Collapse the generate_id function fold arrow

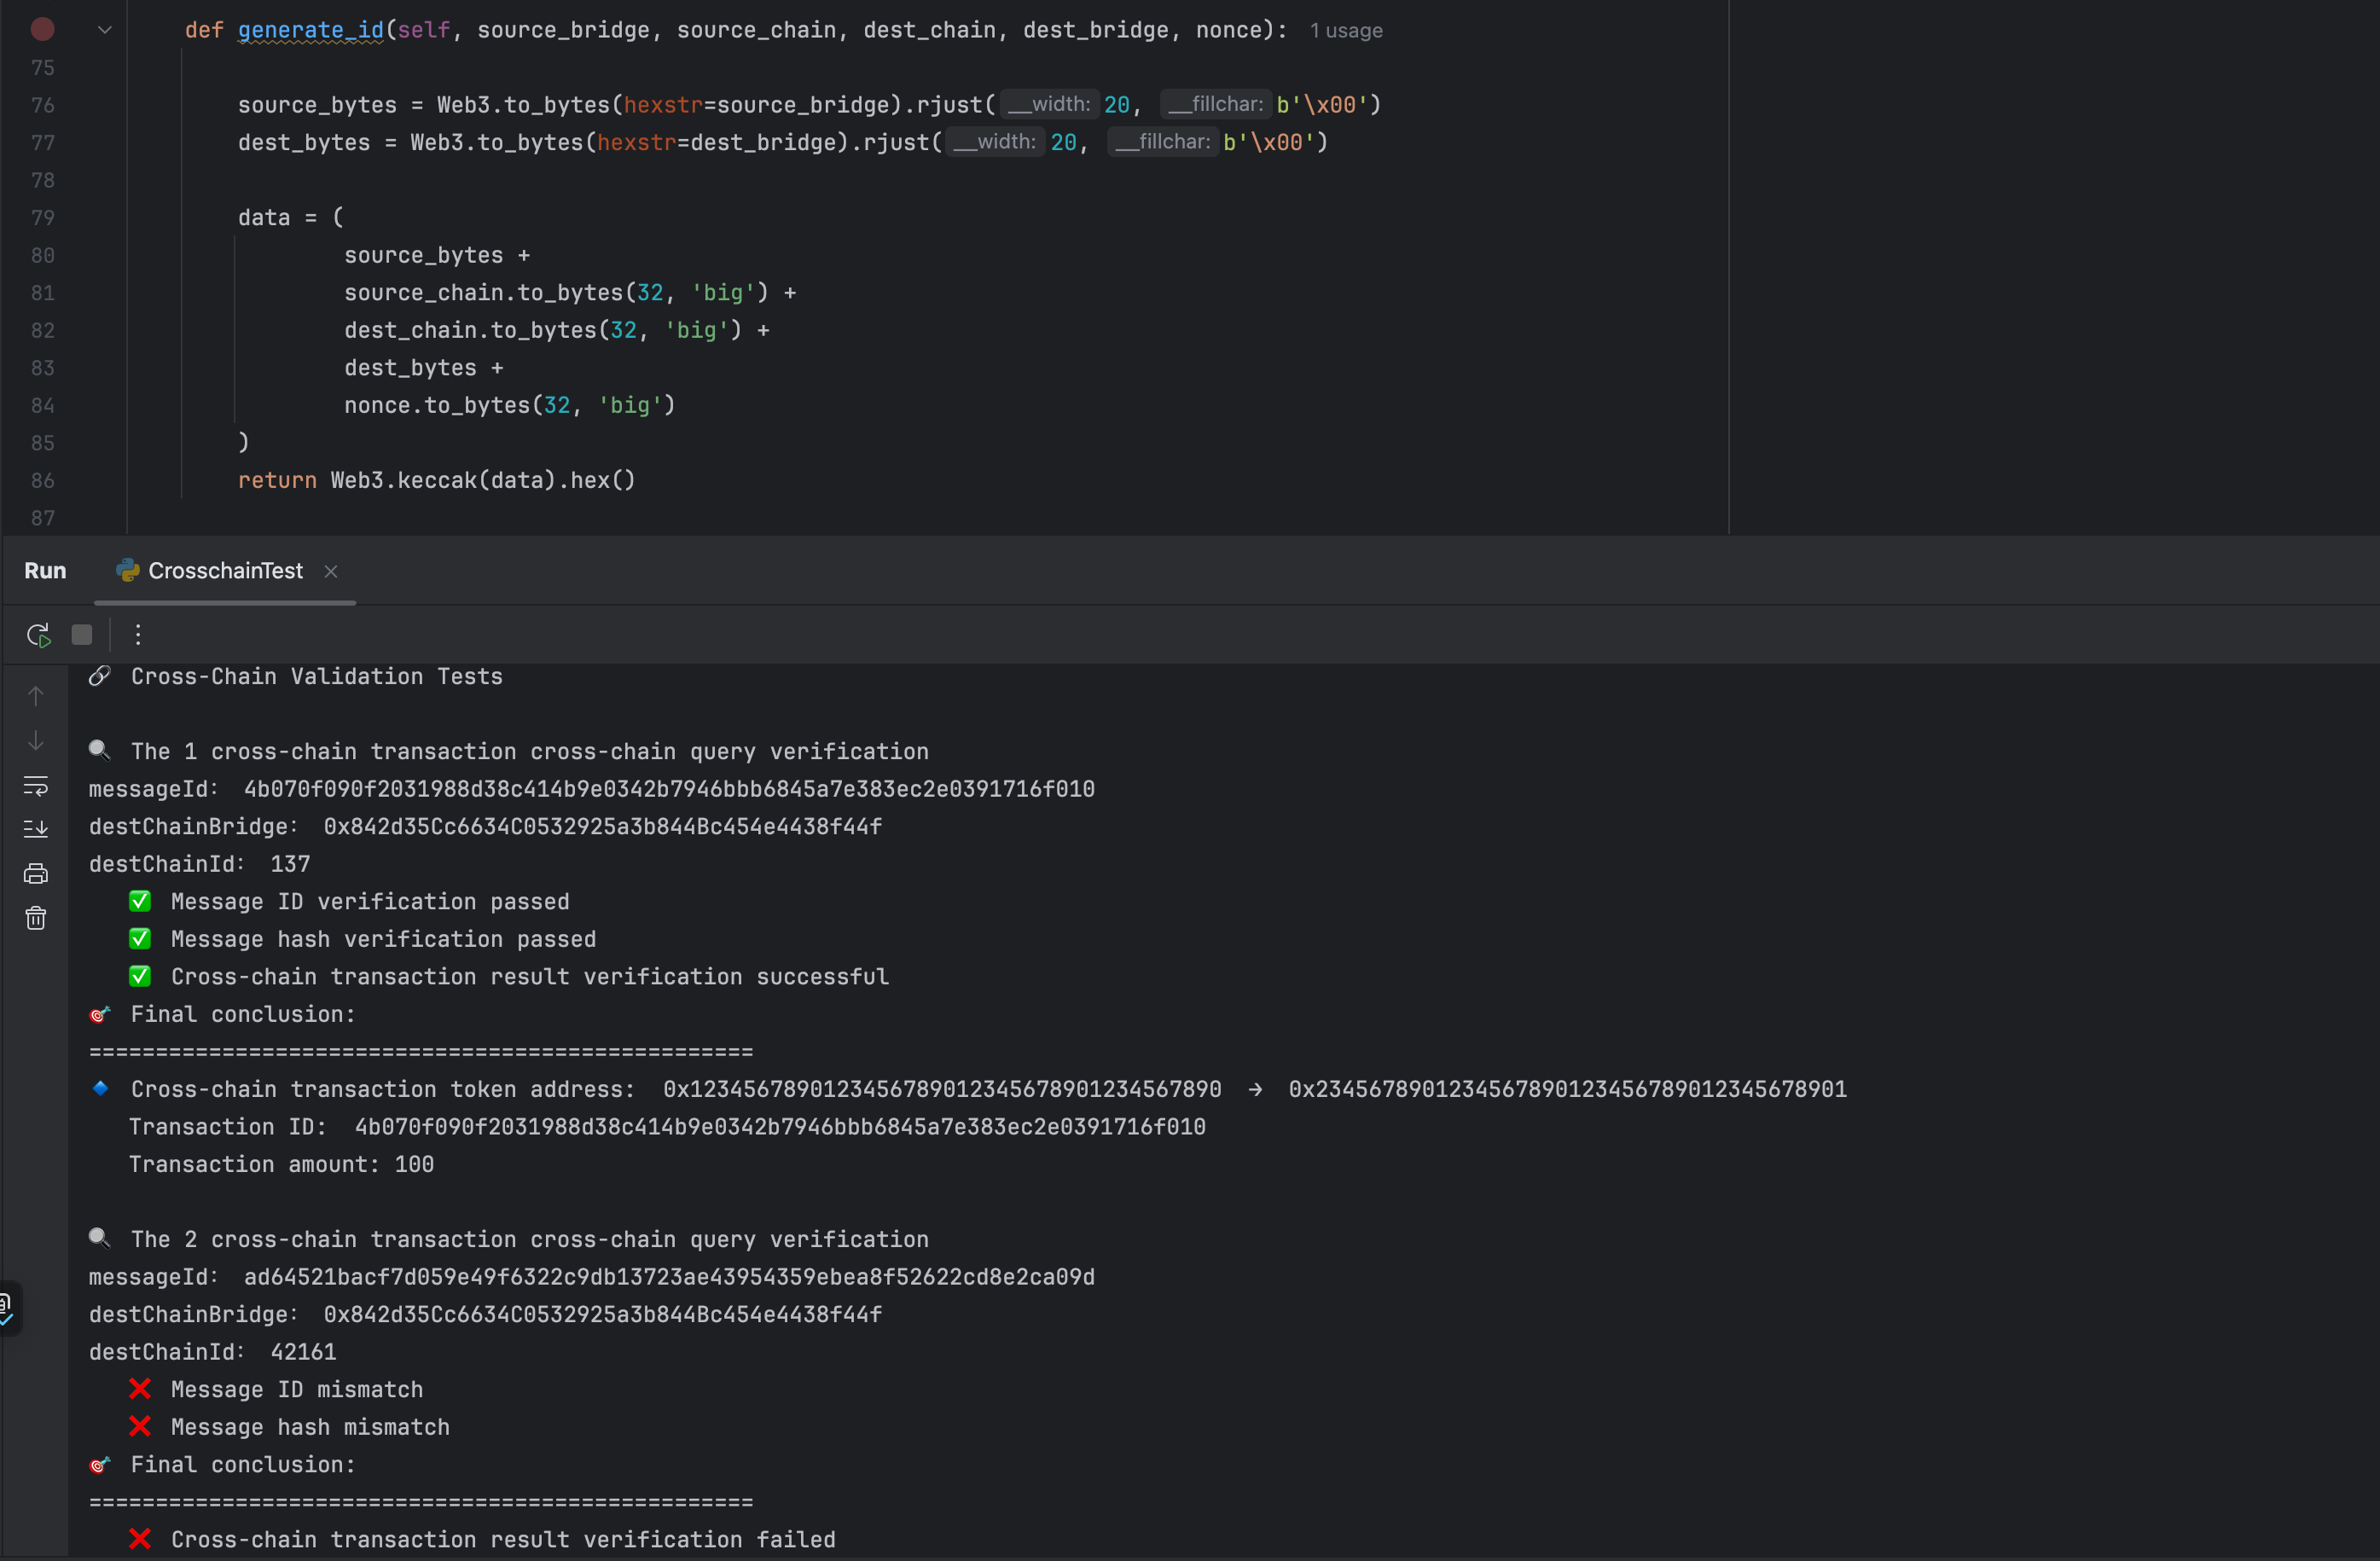(x=104, y=30)
